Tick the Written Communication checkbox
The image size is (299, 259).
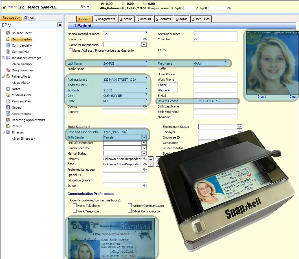pyautogui.click(x=130, y=206)
